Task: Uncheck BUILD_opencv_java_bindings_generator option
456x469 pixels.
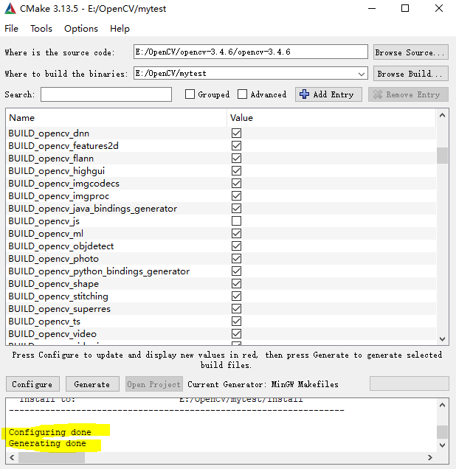Action: [236, 209]
